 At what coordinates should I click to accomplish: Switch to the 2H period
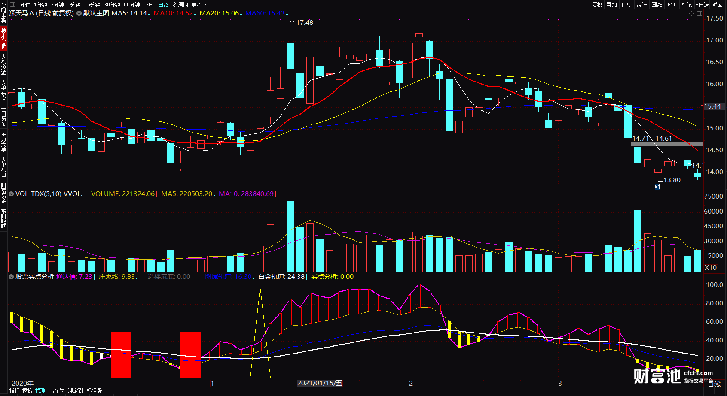pyautogui.click(x=149, y=5)
